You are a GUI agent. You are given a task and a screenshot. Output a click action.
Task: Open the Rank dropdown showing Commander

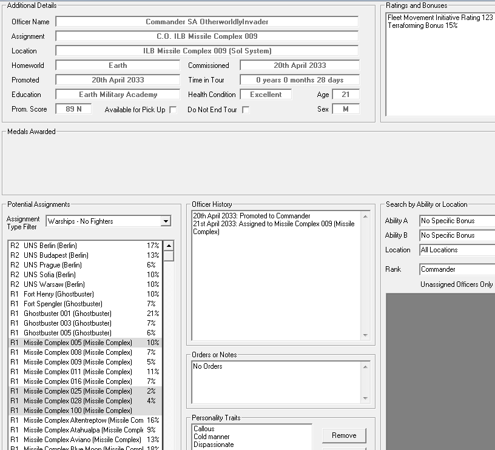point(457,269)
